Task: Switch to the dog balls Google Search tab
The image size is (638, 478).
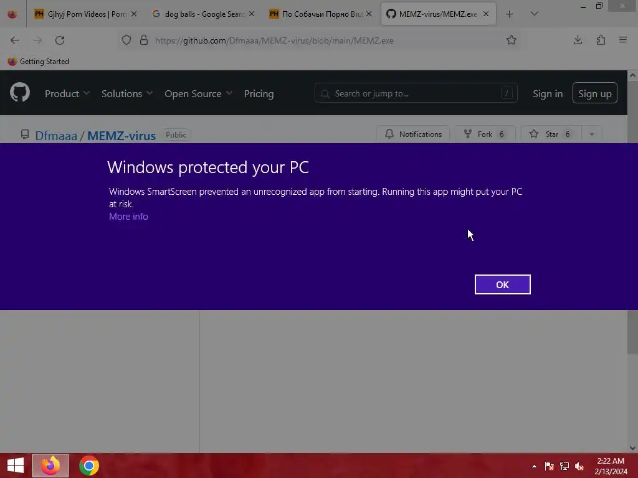Action: pos(204,14)
